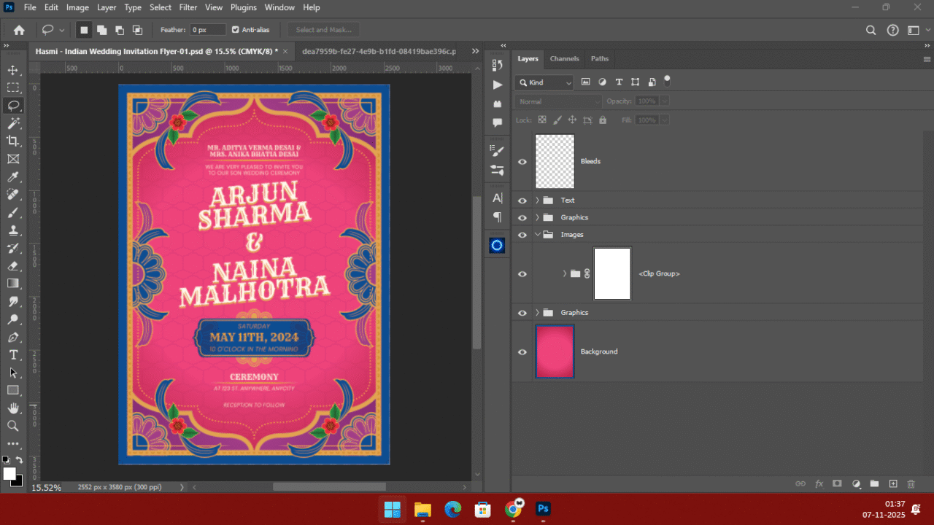Select the Eyedropper tool
This screenshot has width=934, height=525.
point(13,176)
